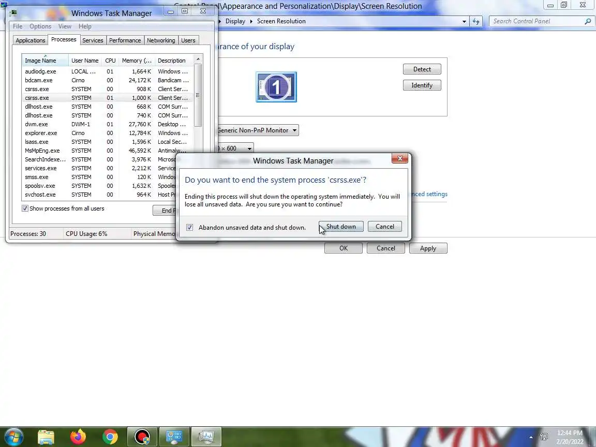This screenshot has height=447, width=596.
Task: Select the audiodg.exe process row
Action: [x=108, y=71]
